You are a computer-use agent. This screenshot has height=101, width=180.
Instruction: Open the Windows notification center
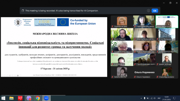click(174, 98)
